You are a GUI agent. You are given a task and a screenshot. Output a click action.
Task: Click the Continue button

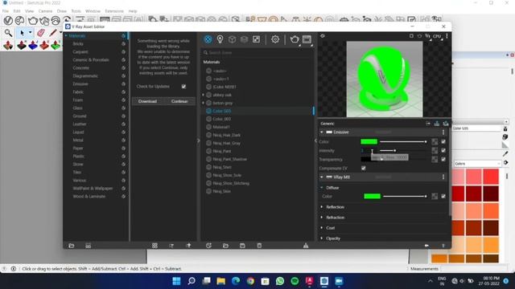pos(179,101)
